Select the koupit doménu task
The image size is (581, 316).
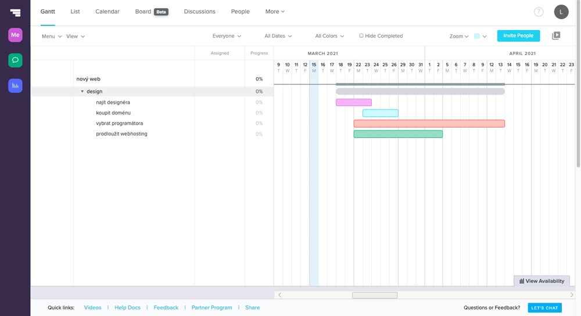(x=113, y=112)
